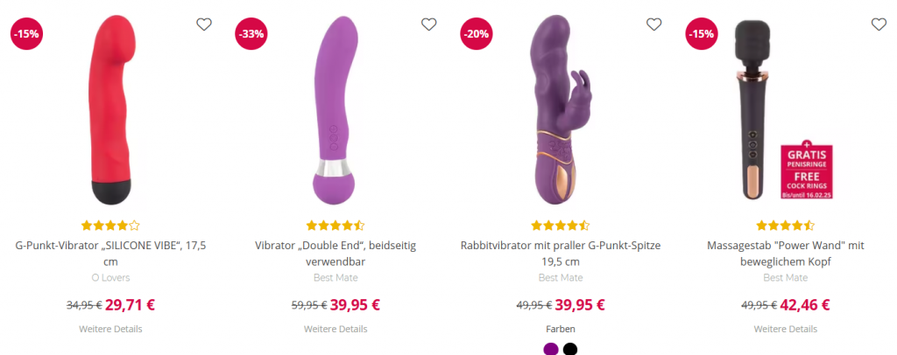Click wishlist heart on Power Wand product

[879, 24]
